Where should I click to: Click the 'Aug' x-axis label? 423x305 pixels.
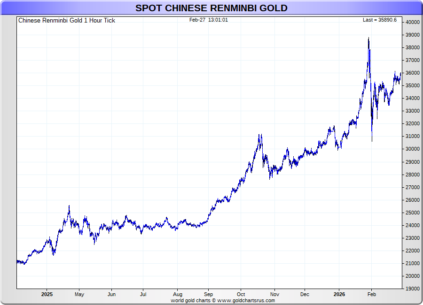tap(178, 294)
